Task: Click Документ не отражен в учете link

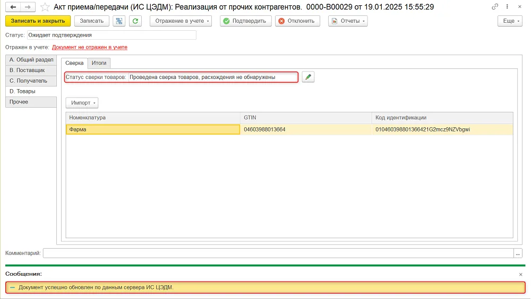Action: (x=90, y=47)
